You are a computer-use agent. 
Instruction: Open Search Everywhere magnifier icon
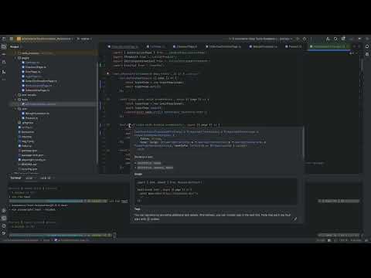[x=335, y=39]
